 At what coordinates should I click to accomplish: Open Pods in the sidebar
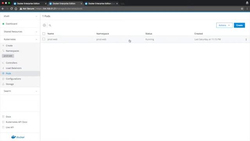tap(8, 73)
